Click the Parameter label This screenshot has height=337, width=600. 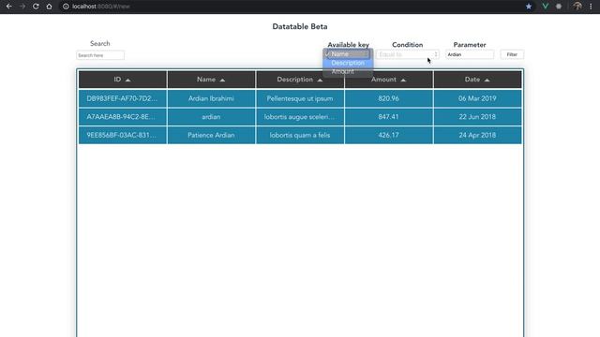pyautogui.click(x=470, y=45)
